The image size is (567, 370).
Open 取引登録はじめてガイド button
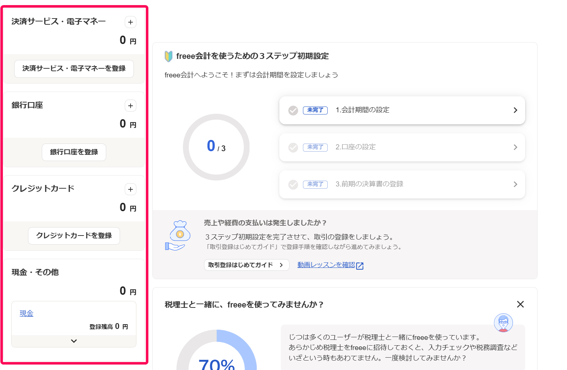point(247,265)
